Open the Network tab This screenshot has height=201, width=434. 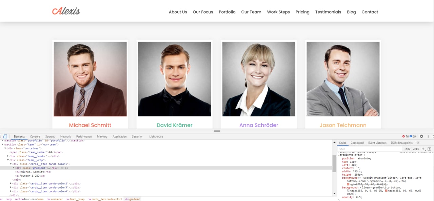tap(65, 136)
